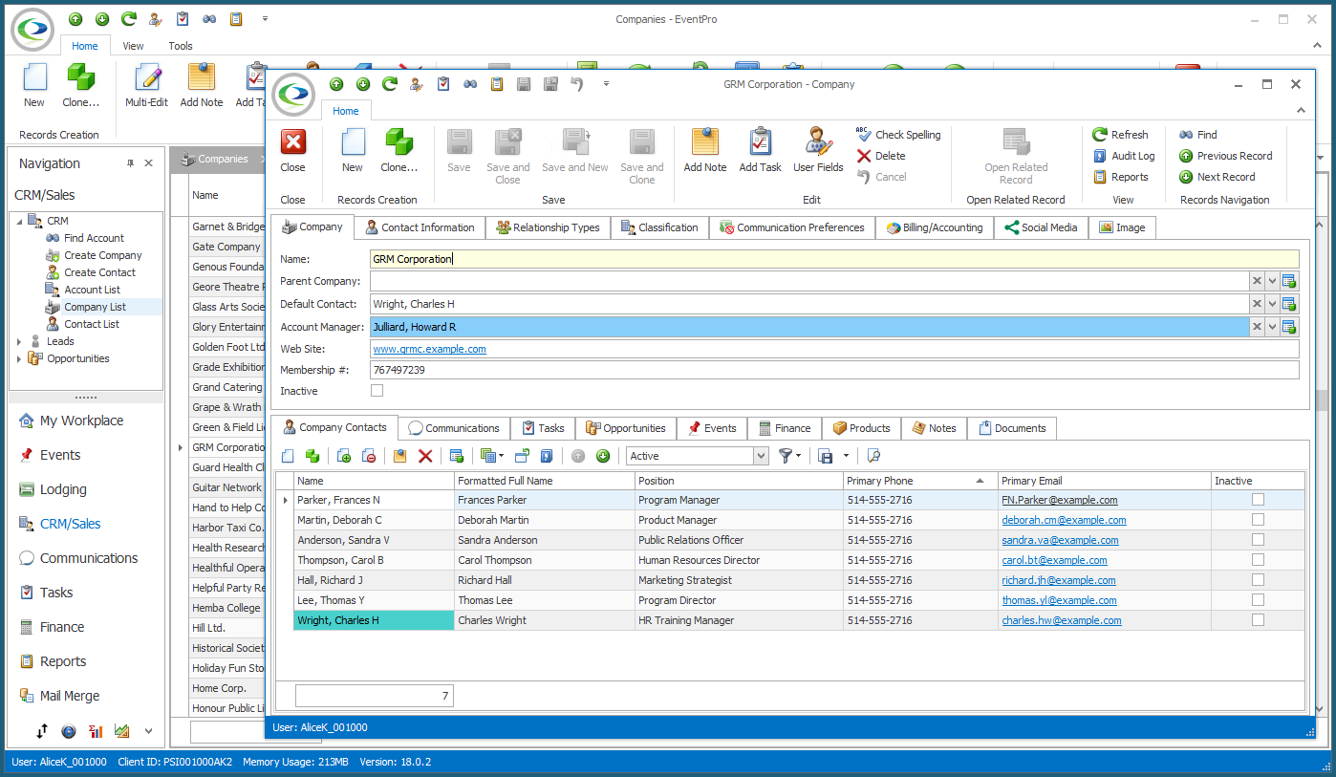Open Lodging in the navigation pane
This screenshot has height=777, width=1336.
coord(63,489)
